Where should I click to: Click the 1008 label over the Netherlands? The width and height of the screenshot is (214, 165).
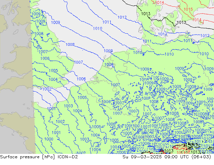click(x=109, y=65)
